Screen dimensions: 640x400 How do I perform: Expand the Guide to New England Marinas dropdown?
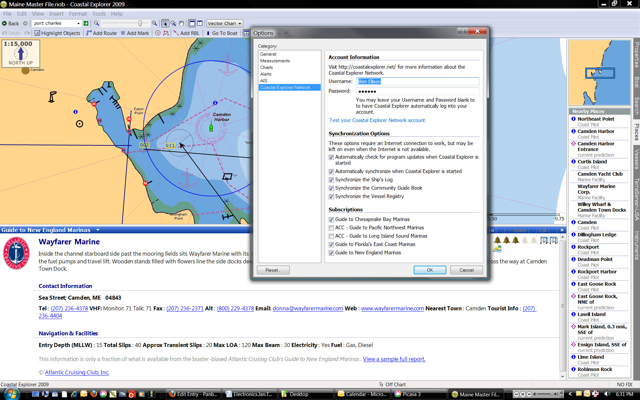(98, 230)
